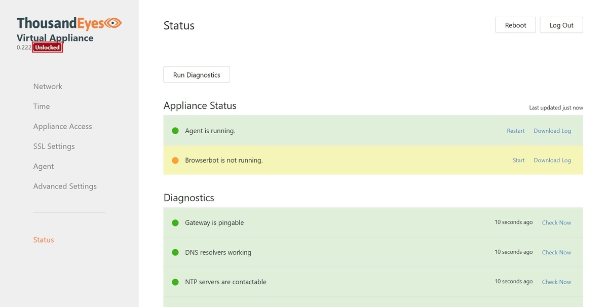Re-check the Gateway is pingable diagnostic

tap(556, 222)
